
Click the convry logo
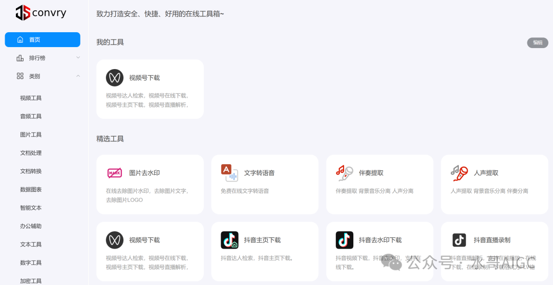[41, 13]
